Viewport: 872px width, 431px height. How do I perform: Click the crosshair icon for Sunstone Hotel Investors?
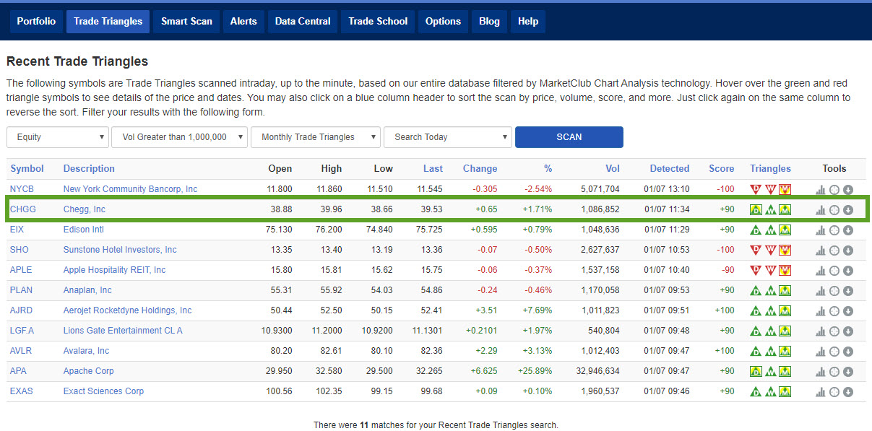(834, 251)
